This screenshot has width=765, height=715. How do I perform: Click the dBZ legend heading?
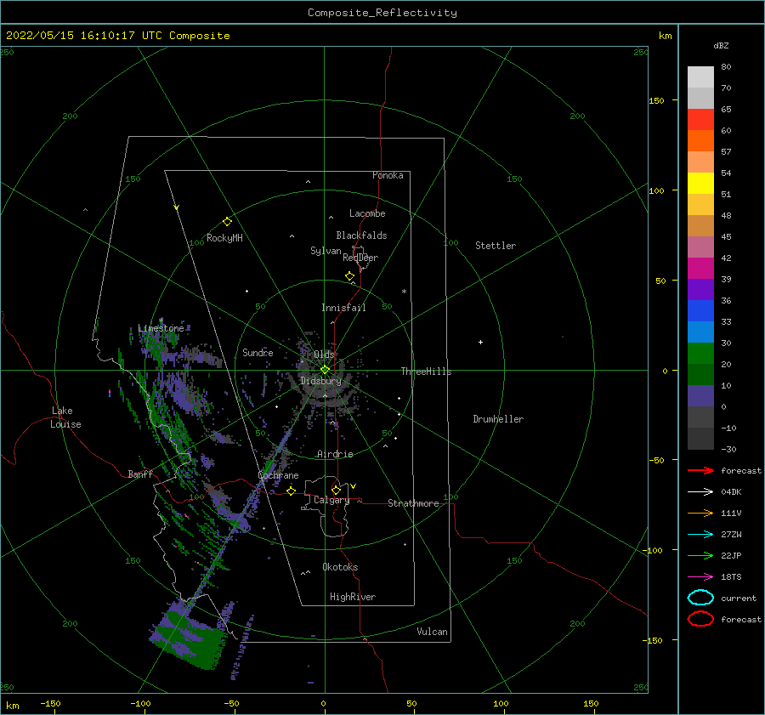721,46
